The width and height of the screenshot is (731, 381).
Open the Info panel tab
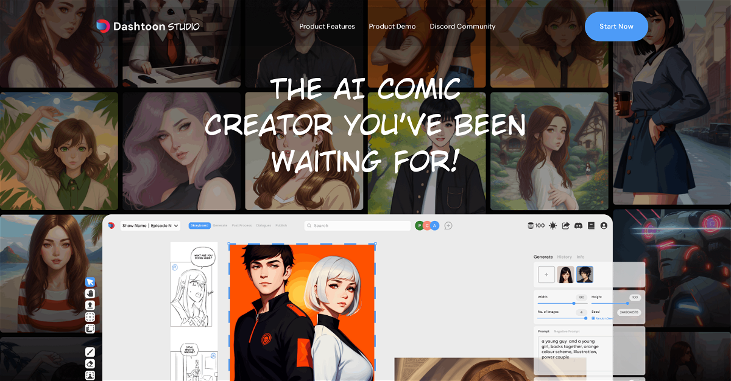coord(581,257)
